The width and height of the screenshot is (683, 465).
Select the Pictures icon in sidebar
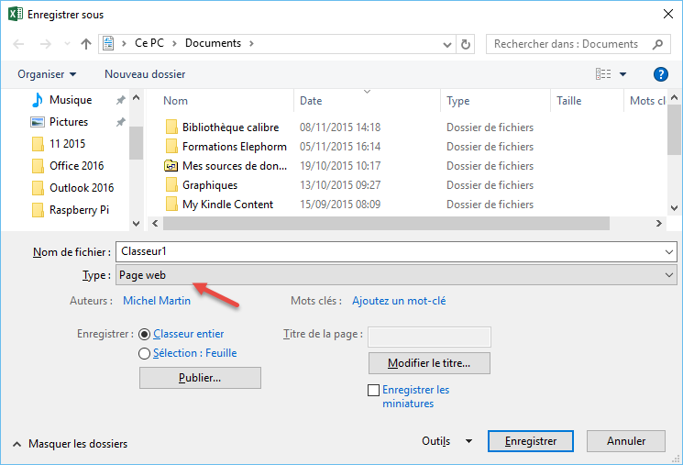[x=38, y=122]
